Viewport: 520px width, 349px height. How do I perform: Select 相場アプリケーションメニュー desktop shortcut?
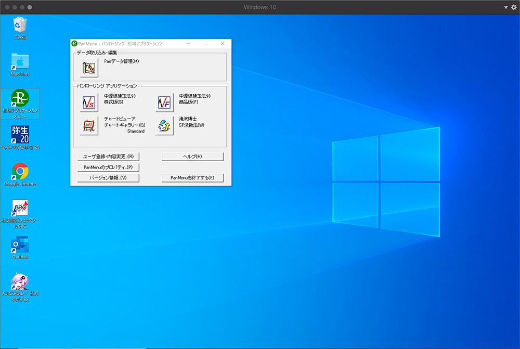pyautogui.click(x=20, y=99)
